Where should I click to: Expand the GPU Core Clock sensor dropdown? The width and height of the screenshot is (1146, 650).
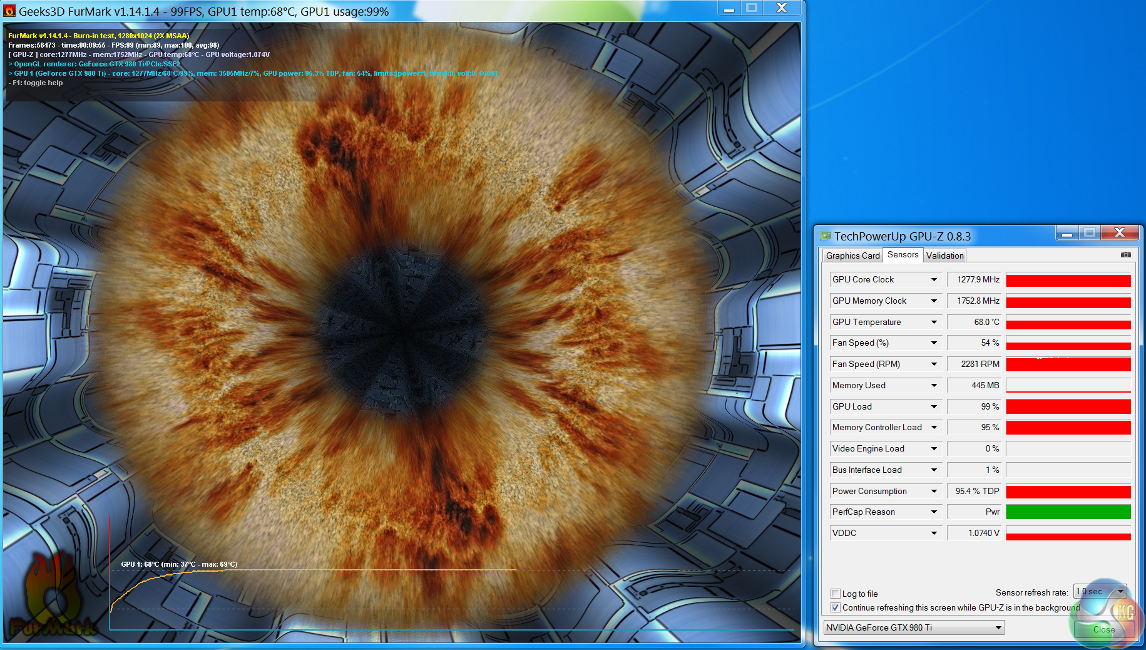[934, 280]
